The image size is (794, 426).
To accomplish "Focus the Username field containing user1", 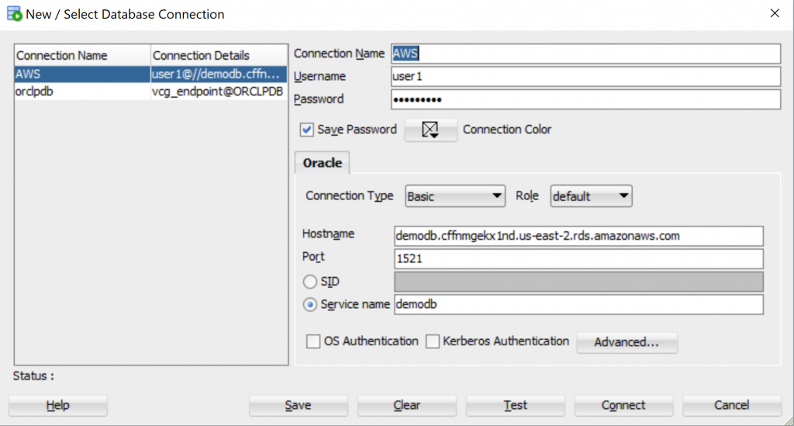I will (x=586, y=77).
